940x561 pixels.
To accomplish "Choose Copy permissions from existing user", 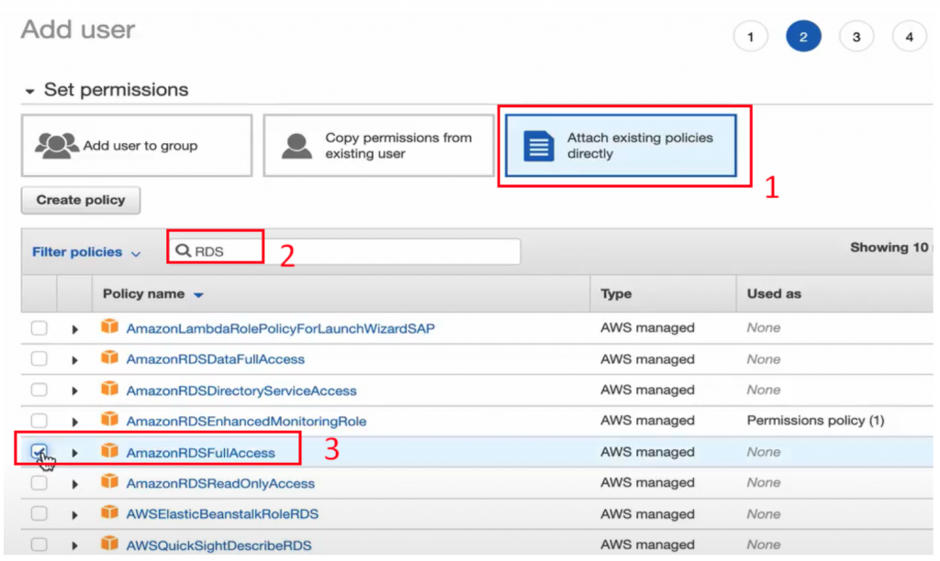I will tap(378, 146).
